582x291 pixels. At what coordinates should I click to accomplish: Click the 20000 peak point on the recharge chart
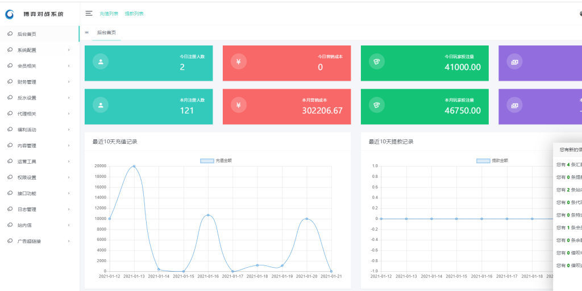(134, 167)
